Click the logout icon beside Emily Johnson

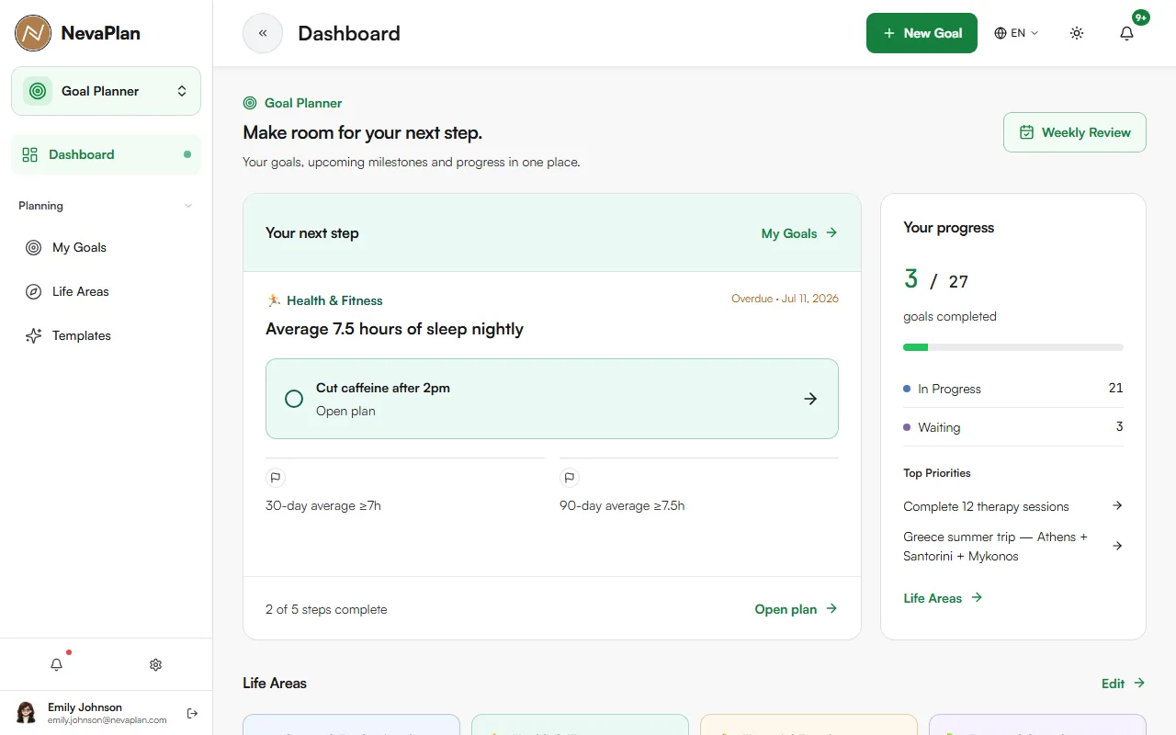tap(192, 713)
